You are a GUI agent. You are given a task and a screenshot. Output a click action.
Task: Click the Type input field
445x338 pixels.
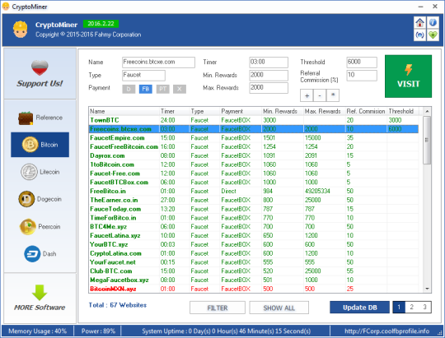[x=143, y=76]
